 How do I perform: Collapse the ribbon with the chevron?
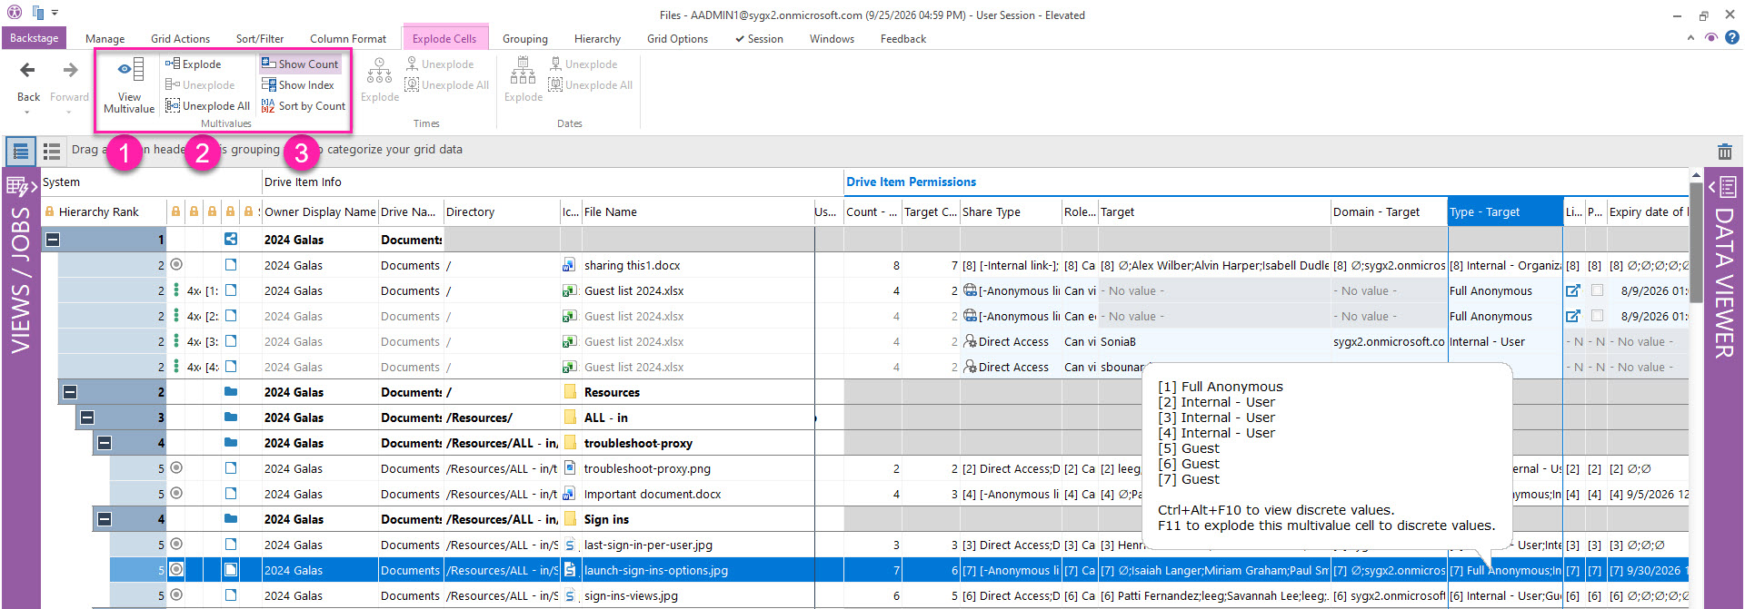tap(1690, 38)
